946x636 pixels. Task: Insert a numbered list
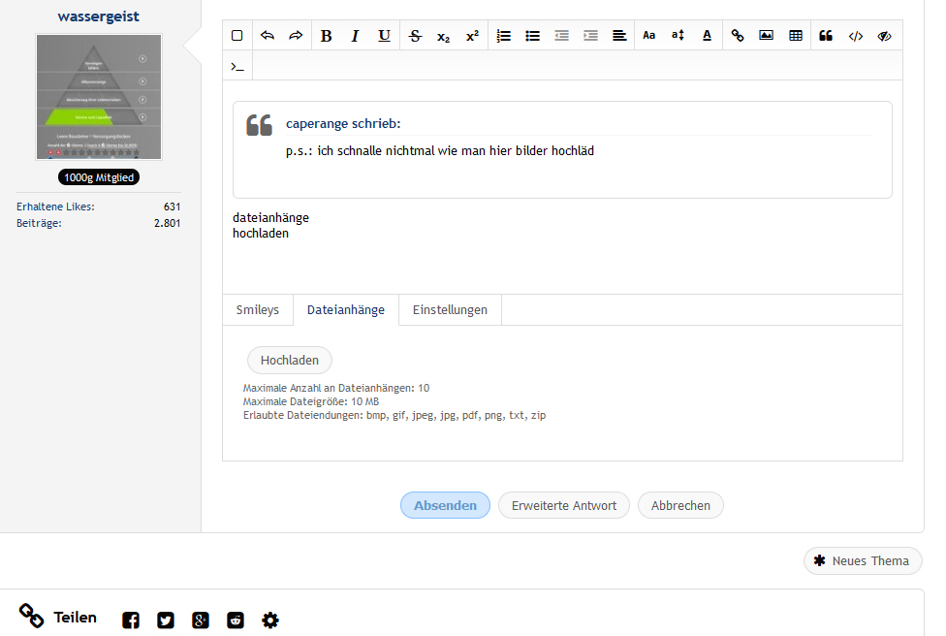coord(503,36)
